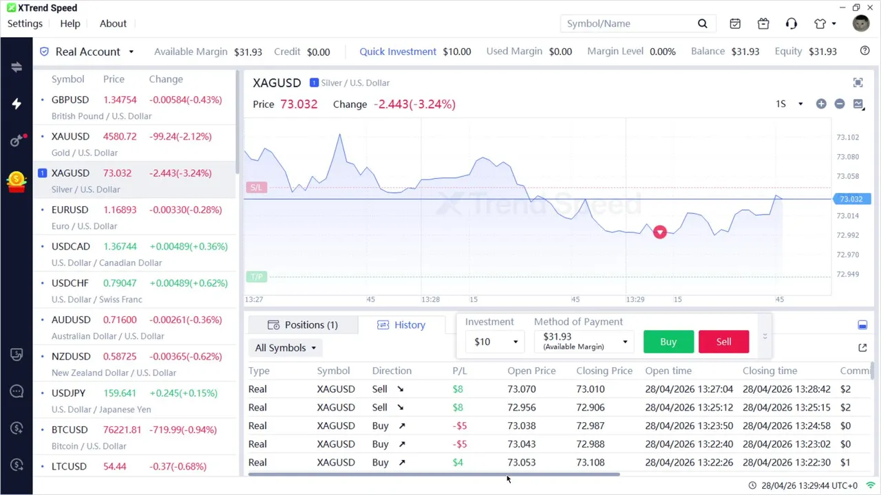
Task: Click the gold coin rewards sidebar icon
Action: click(17, 181)
